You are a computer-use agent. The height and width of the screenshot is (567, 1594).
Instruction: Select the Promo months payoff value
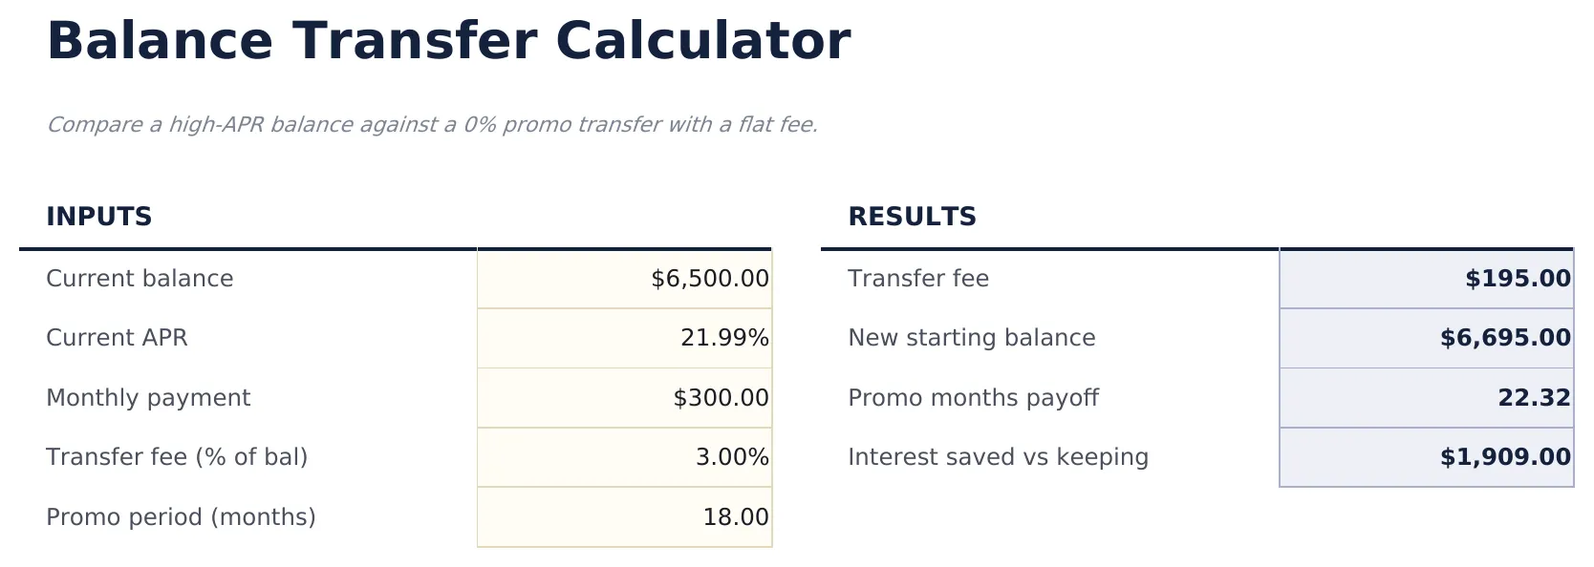(1424, 398)
